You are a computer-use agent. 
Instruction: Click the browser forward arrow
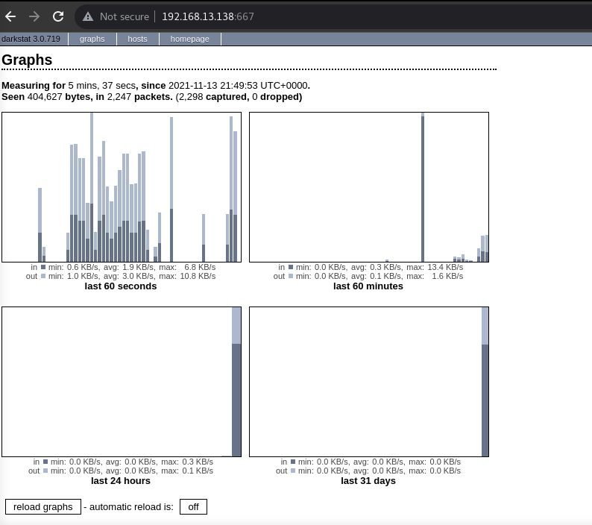34,16
